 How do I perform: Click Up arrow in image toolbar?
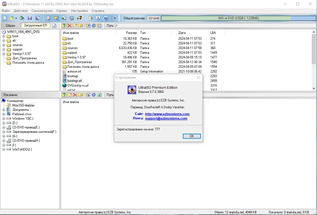(64, 26)
